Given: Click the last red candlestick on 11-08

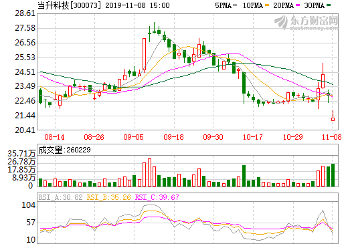Looking at the screenshot, I should click(333, 116).
